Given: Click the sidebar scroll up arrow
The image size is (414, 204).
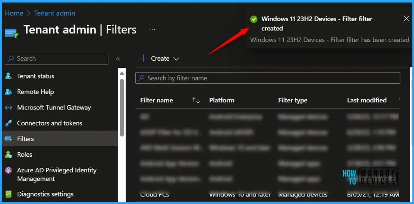Looking at the screenshot, I should (122, 73).
